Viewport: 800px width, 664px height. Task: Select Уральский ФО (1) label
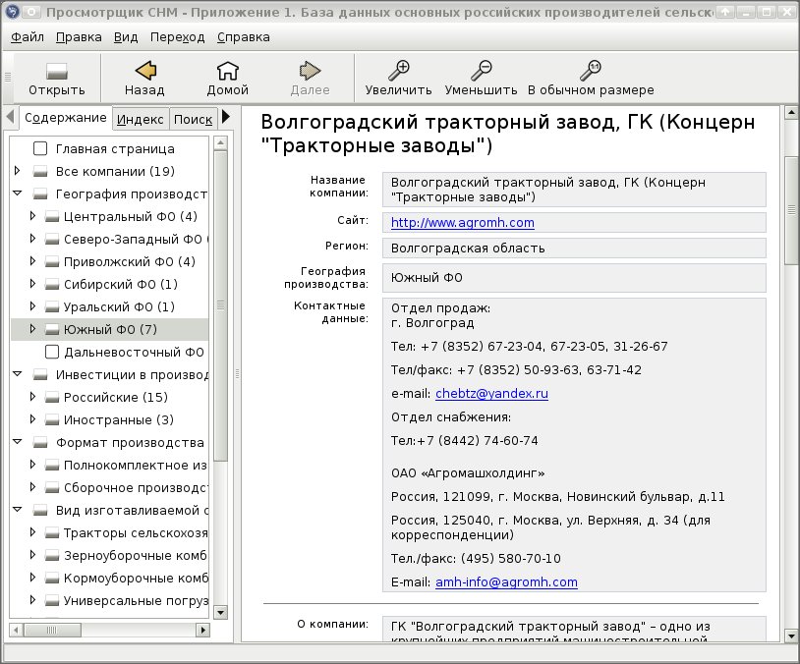tap(119, 307)
